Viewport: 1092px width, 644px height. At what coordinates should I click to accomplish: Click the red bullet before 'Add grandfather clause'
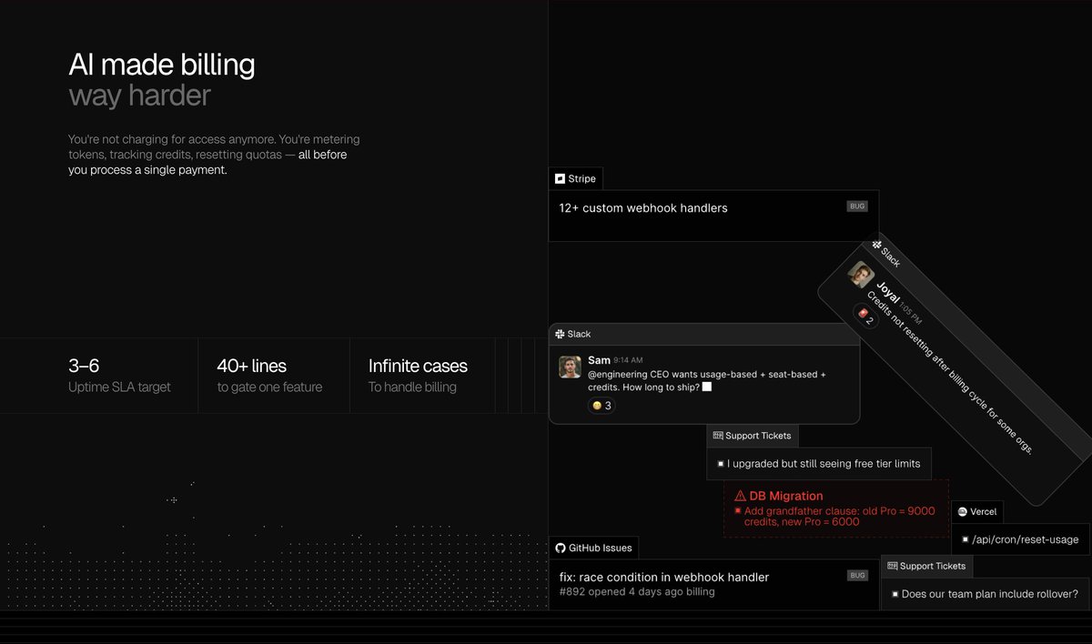737,511
